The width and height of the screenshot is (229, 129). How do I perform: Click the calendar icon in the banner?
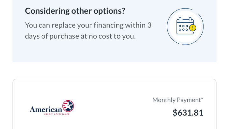tap(184, 26)
